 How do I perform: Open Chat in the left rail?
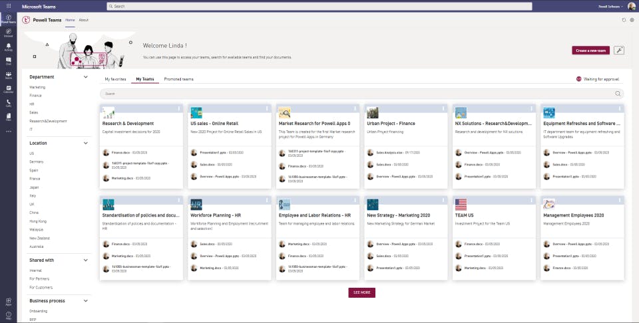(x=9, y=61)
